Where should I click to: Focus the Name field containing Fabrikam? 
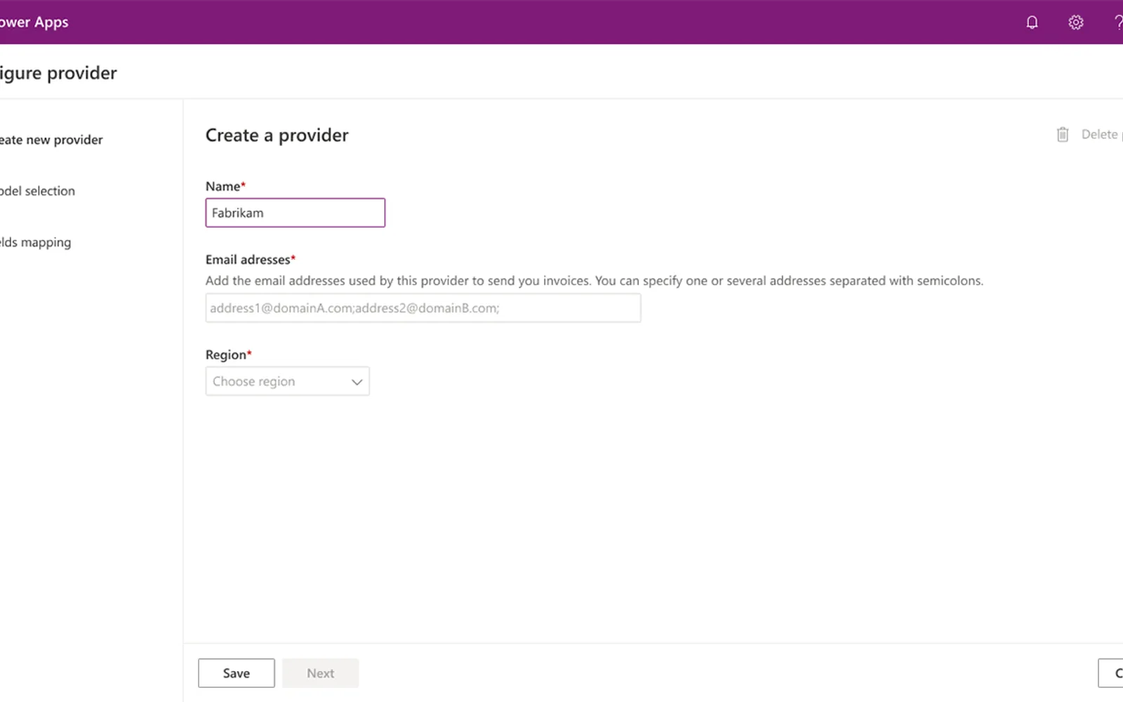295,213
